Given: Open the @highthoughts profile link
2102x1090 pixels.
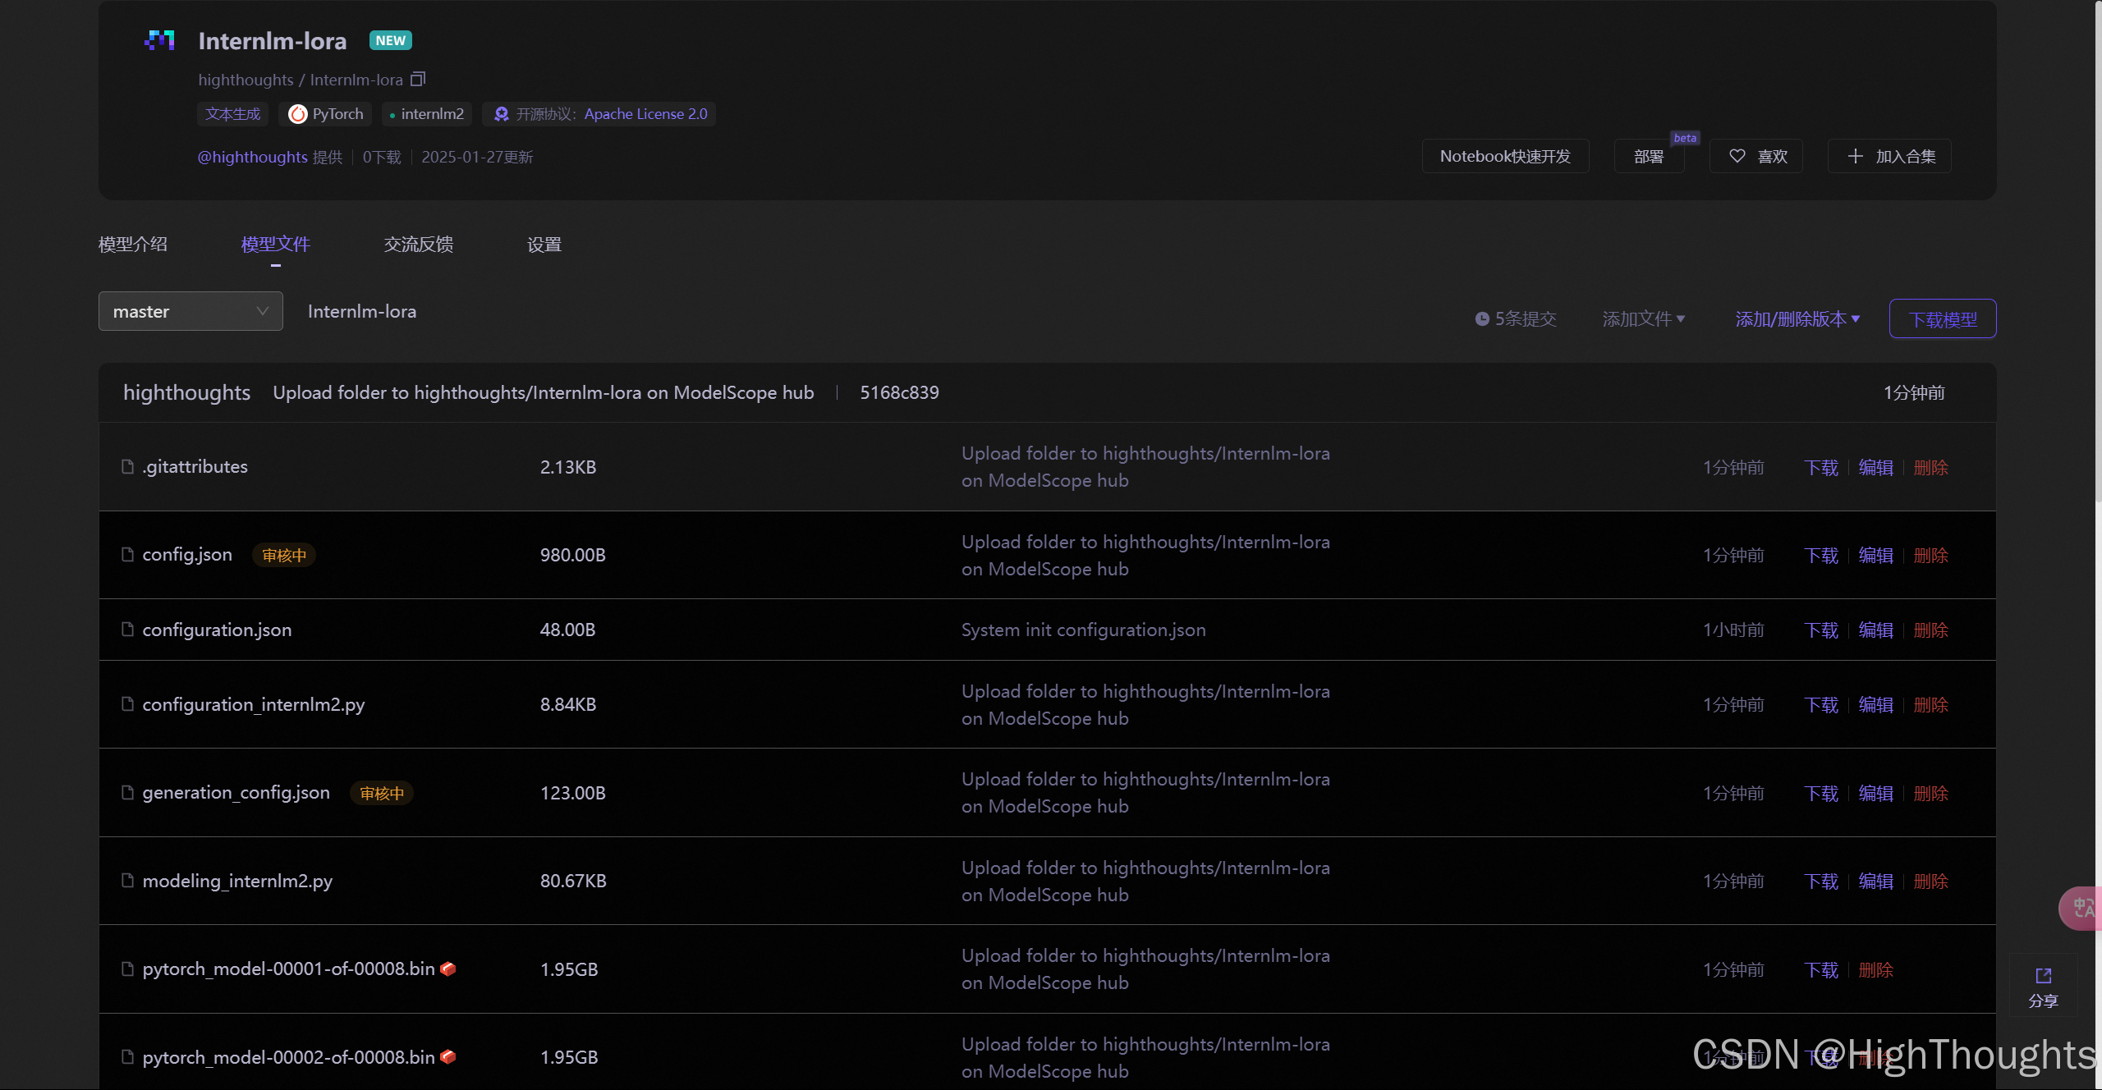Looking at the screenshot, I should click(x=253, y=157).
